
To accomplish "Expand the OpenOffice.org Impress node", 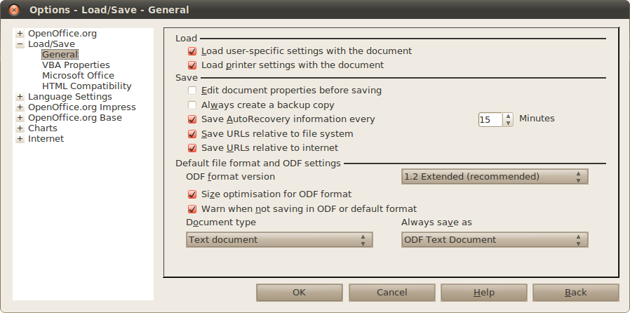I will 20,107.
